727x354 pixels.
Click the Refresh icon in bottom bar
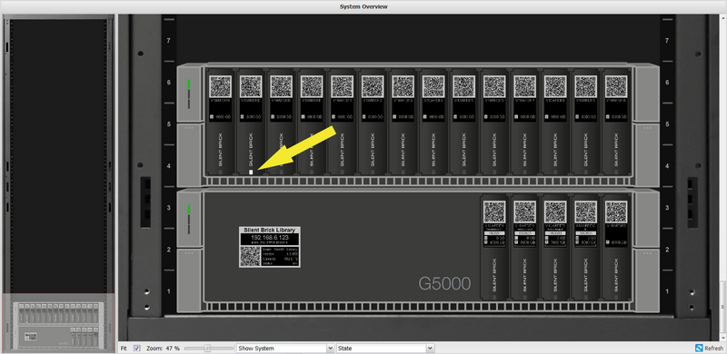(699, 348)
